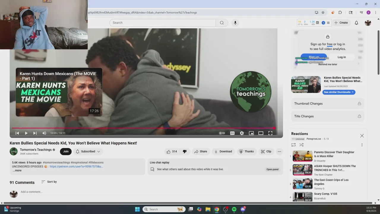
Task: Click Tomorrow's Teachings end-screen channel logo
Action: point(251,92)
